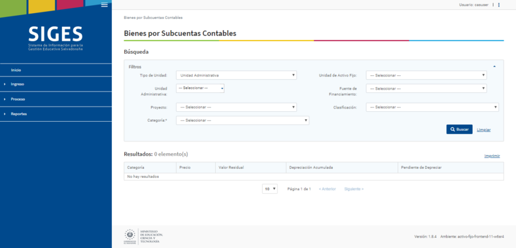Open the Proyecto dropdown

(236, 107)
